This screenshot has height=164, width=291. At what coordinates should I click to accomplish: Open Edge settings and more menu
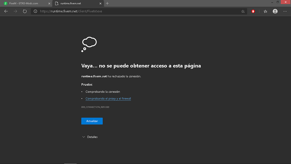click(x=285, y=11)
